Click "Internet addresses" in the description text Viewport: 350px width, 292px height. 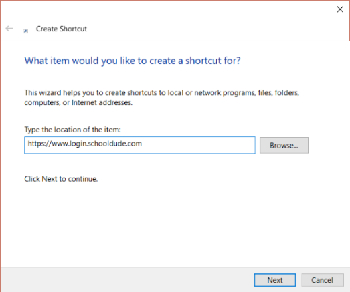click(102, 102)
